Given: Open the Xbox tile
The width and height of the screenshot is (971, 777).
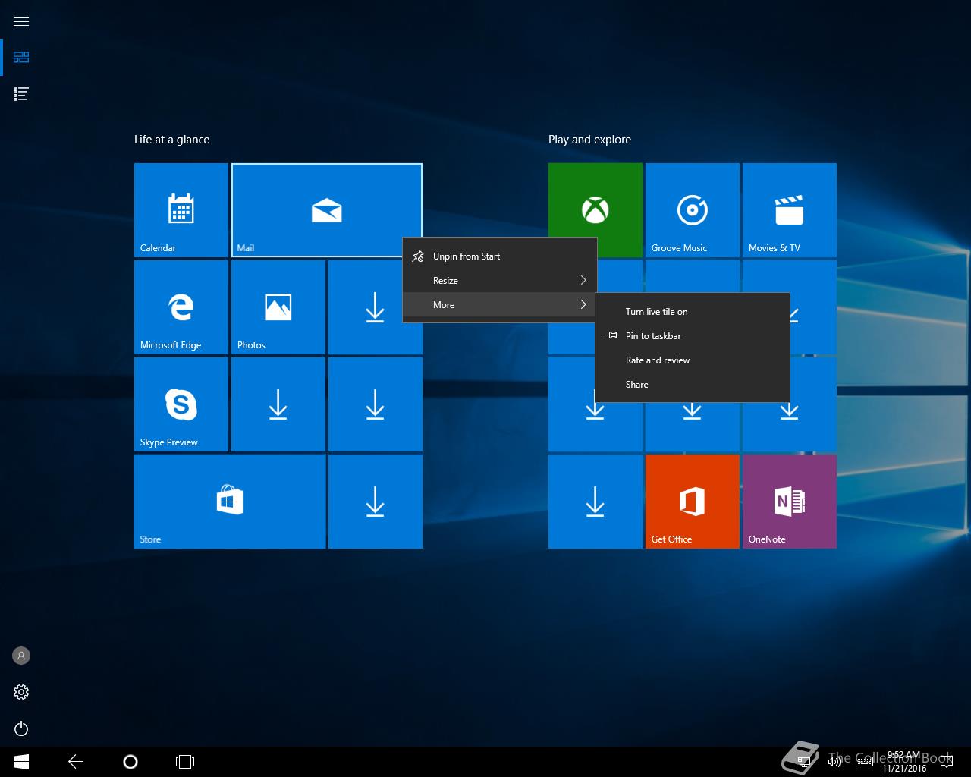Looking at the screenshot, I should [595, 210].
